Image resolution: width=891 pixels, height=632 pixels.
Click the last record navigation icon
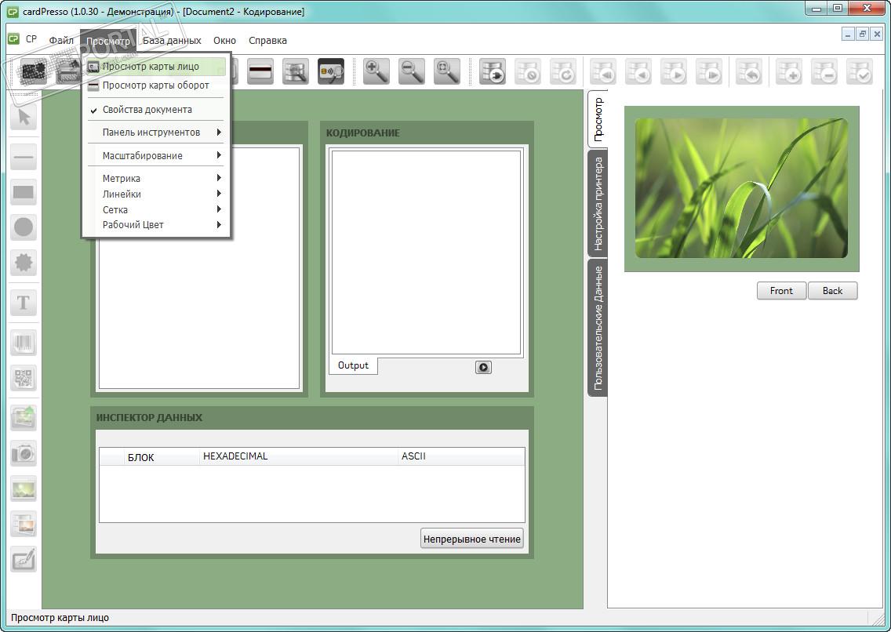(708, 71)
